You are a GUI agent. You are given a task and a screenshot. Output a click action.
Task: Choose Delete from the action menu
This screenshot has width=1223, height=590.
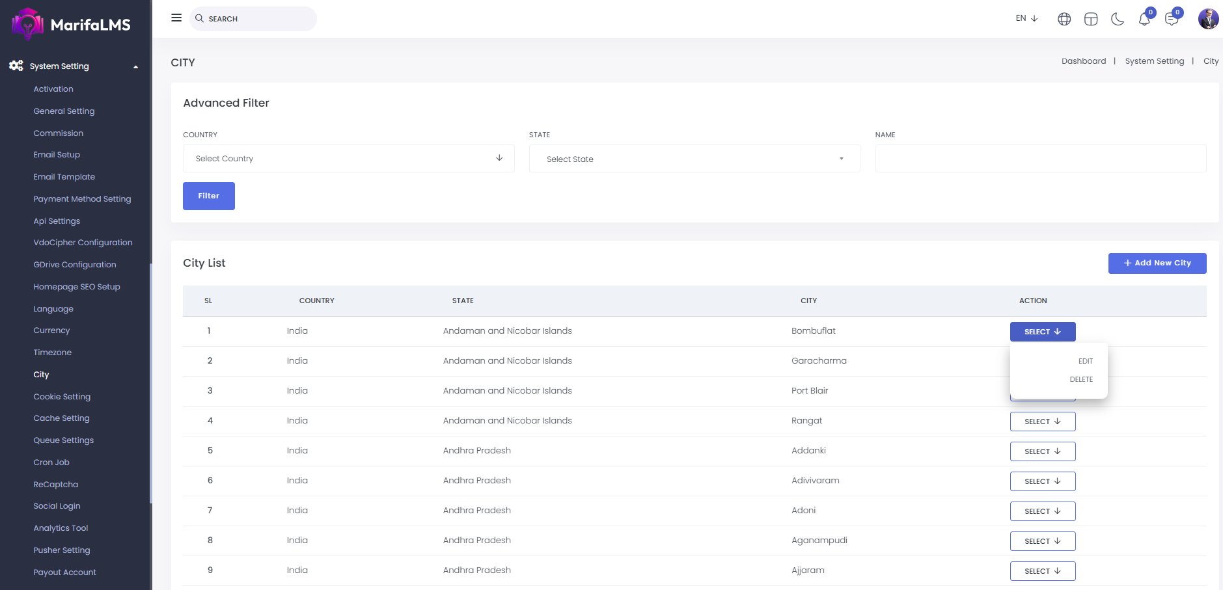[x=1081, y=379]
